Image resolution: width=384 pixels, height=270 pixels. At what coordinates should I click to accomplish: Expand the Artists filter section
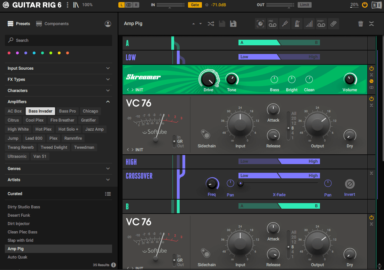click(x=58, y=180)
